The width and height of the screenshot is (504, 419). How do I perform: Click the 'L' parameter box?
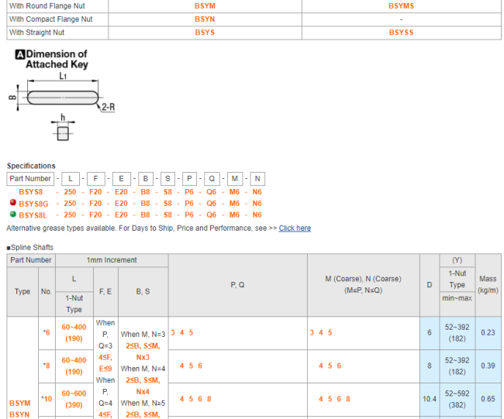[x=70, y=178]
